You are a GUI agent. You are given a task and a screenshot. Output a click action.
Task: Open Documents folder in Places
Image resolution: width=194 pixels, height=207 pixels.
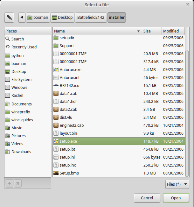[x=28, y=104]
